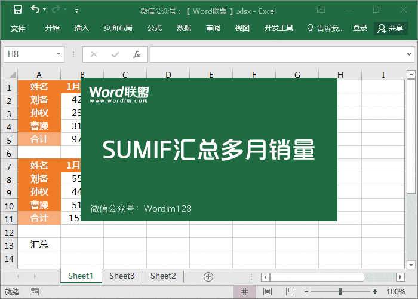Click the horizontal scroll right arrow

pos(400,277)
